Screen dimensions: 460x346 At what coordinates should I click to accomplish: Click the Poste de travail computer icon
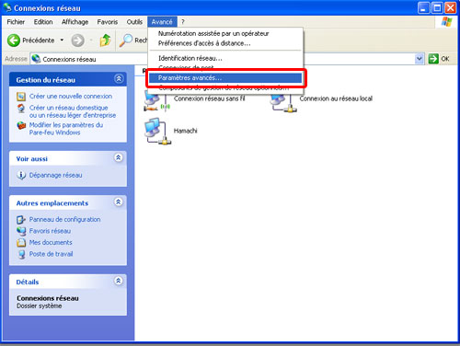click(x=21, y=254)
